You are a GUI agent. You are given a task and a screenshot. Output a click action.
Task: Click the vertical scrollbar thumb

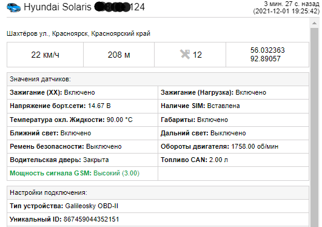[x=314, y=127]
